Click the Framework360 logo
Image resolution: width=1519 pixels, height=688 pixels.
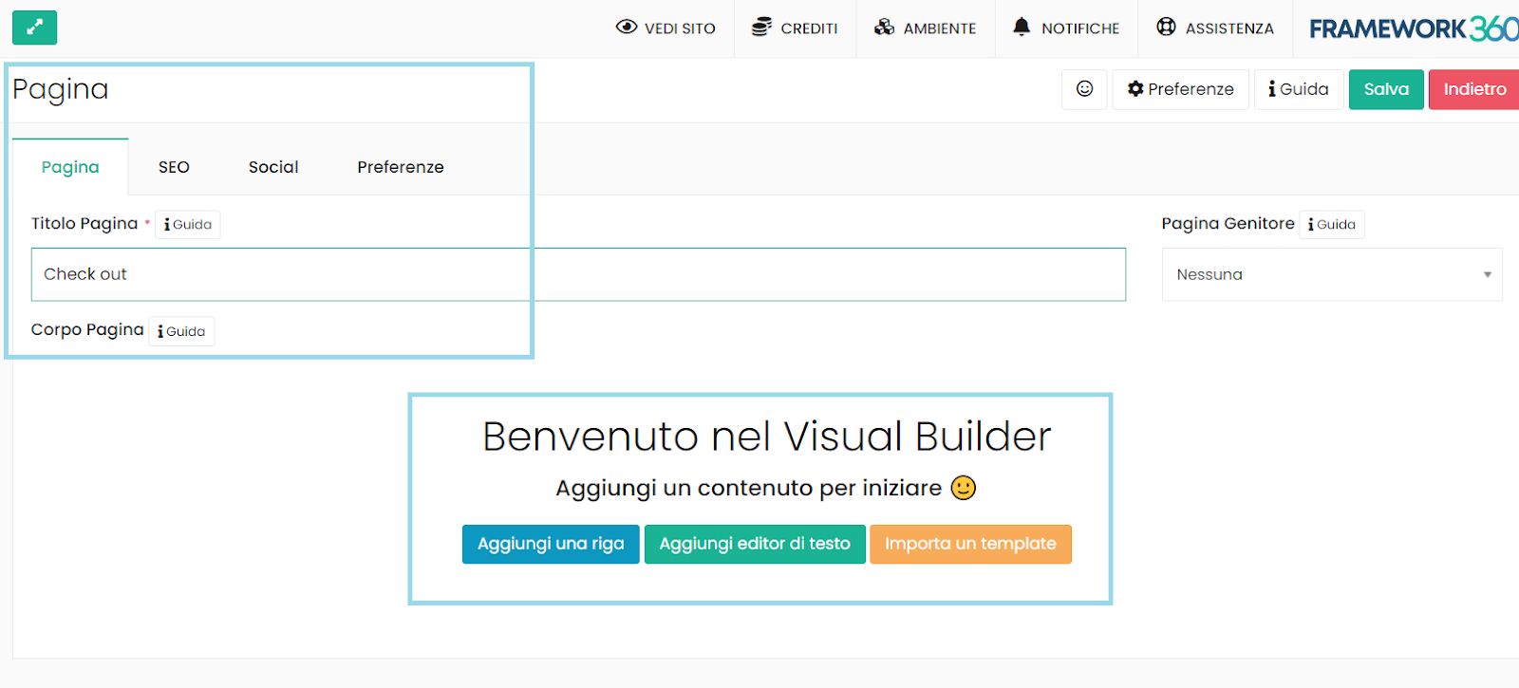pos(1413,28)
